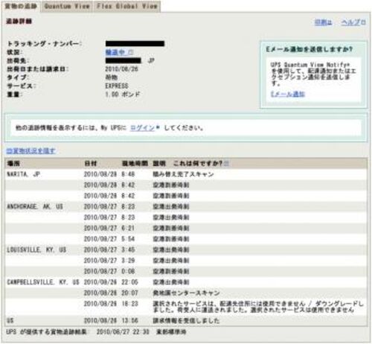Screen dimensions: 372x344
Task: Click the 2010/08/27 0:08 row time
Action: tap(128, 271)
